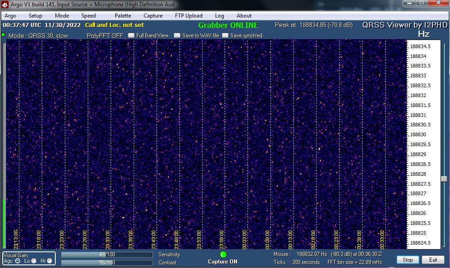Click the 23:13:00 time marker
The height and width of the screenshot is (268, 450).
click(16, 240)
